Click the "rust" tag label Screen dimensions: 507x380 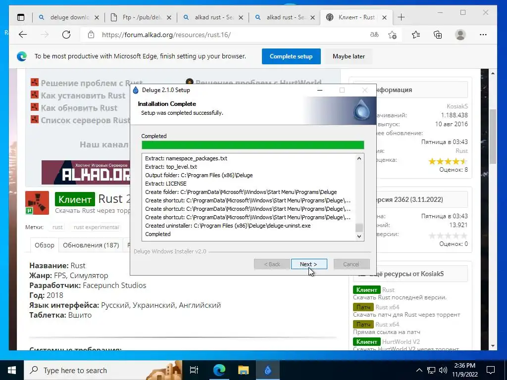[57, 227]
